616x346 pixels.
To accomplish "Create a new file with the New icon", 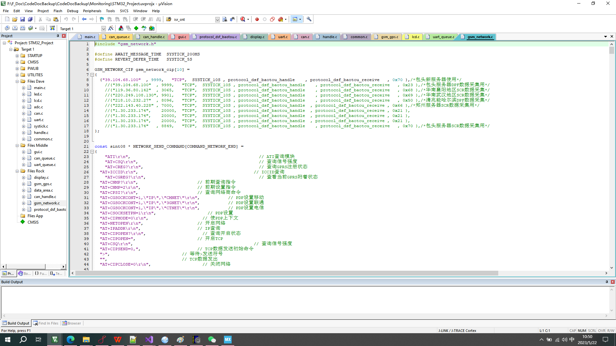I will [x=7, y=19].
